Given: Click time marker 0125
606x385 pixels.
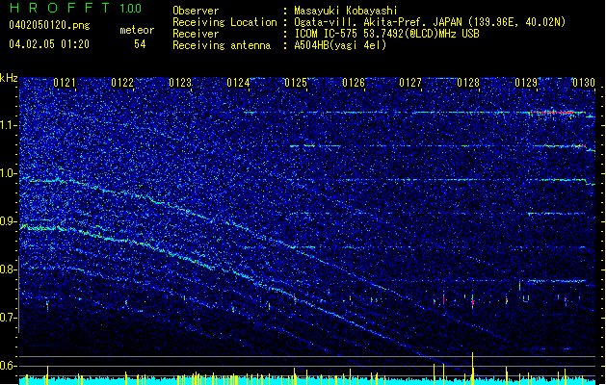Looking at the screenshot, I should (x=296, y=83).
